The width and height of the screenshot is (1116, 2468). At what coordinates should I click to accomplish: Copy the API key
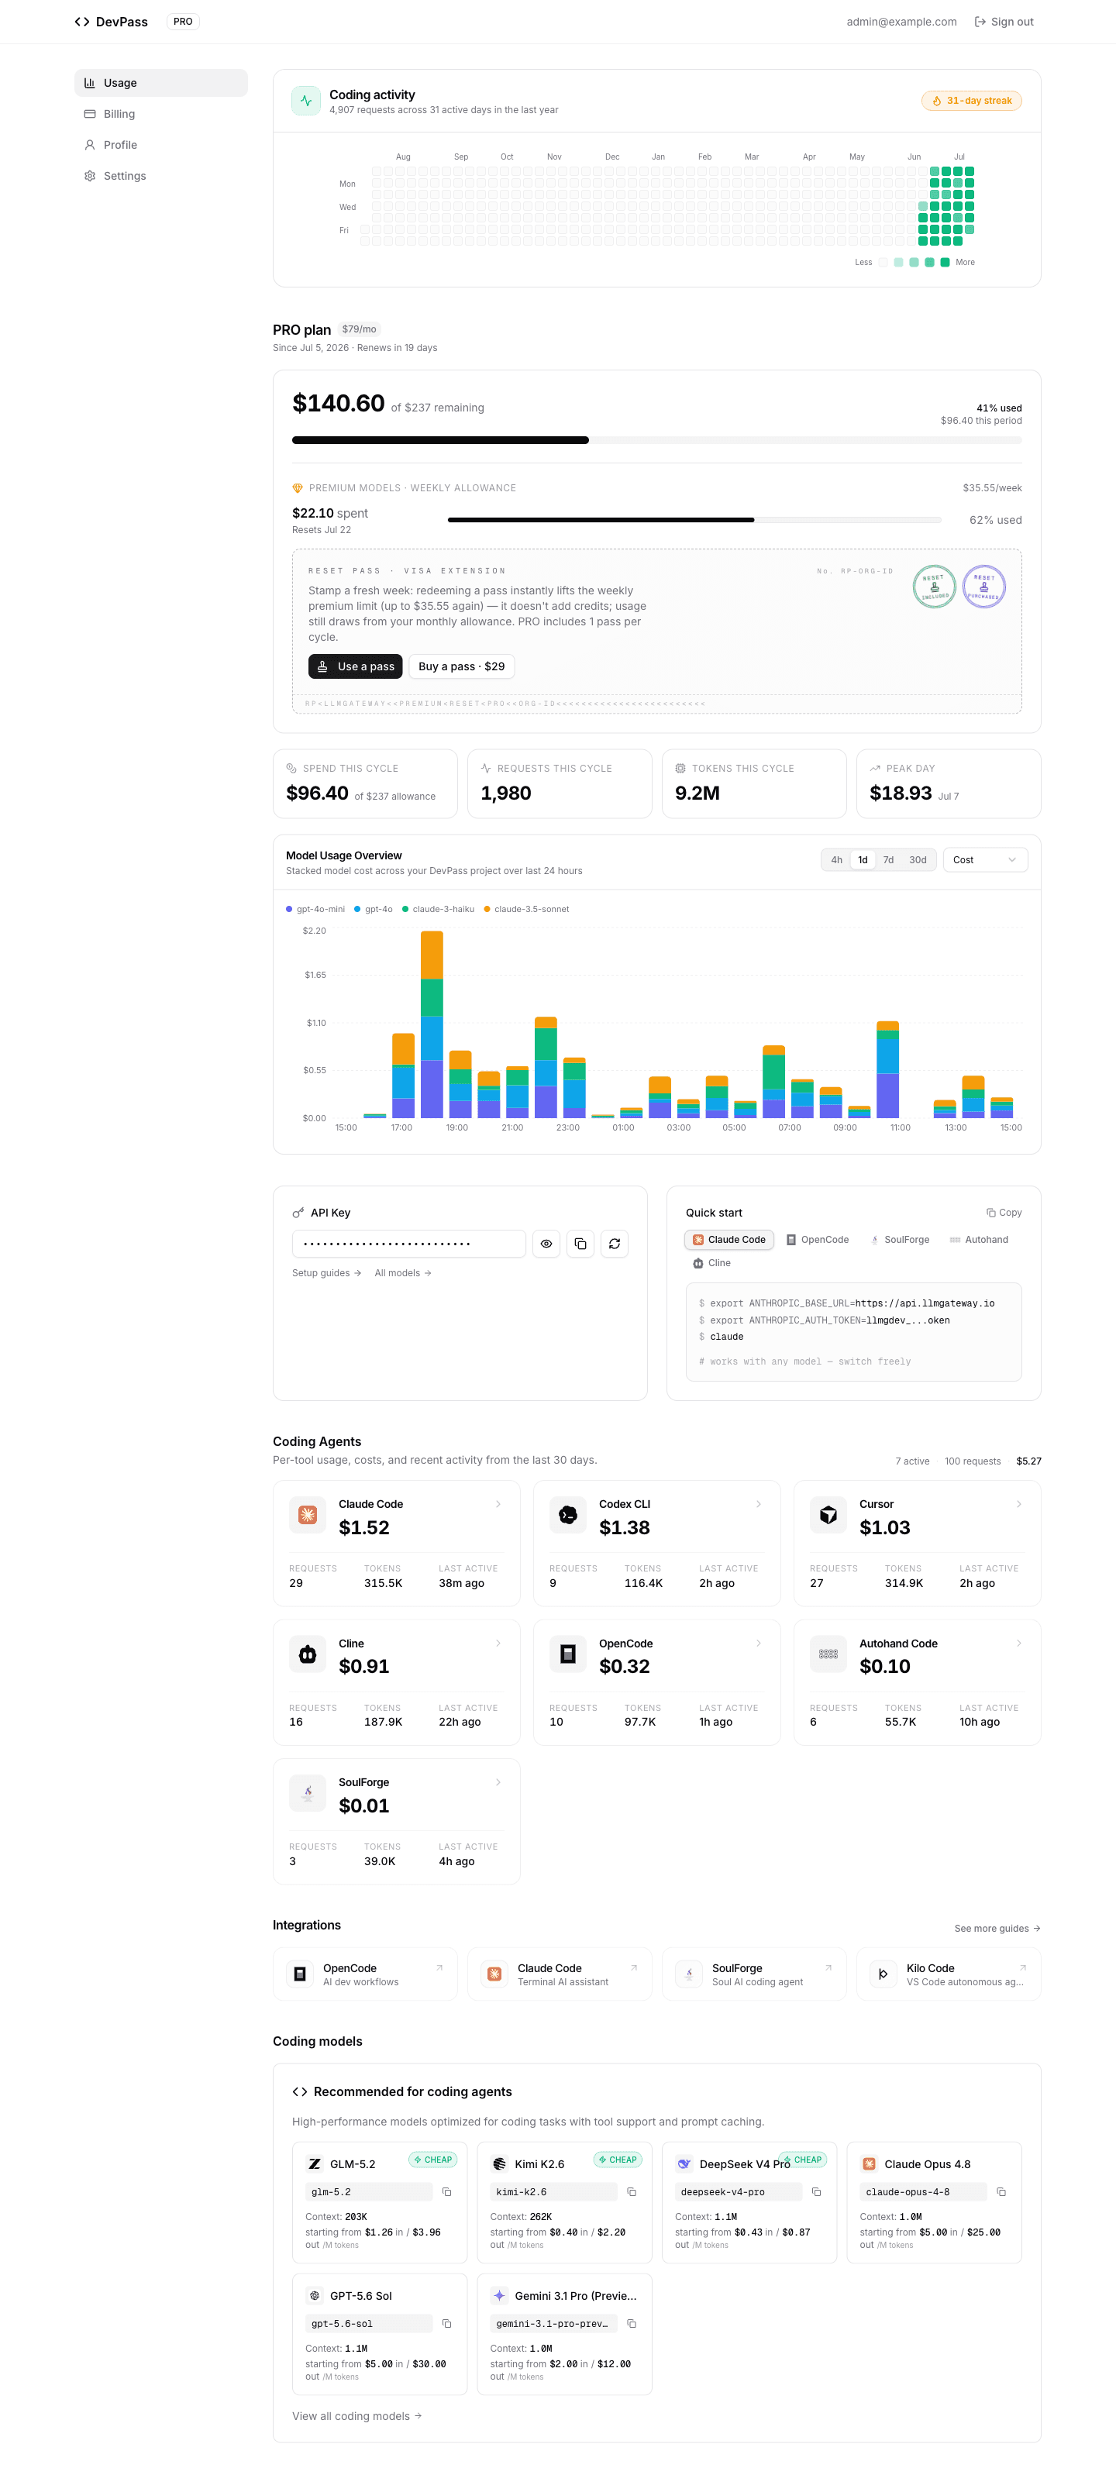(x=580, y=1244)
